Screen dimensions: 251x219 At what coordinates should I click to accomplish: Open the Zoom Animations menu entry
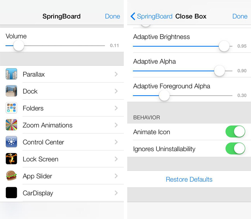click(62, 125)
